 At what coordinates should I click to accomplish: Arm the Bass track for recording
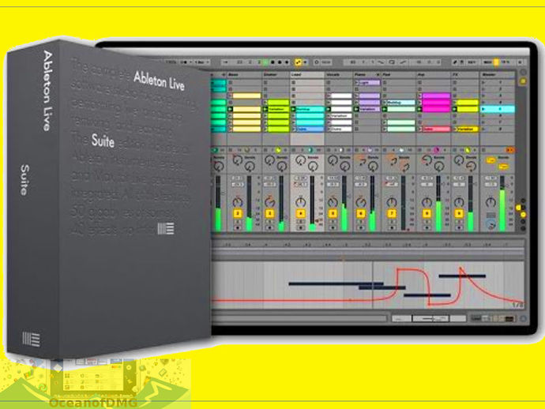click(x=238, y=228)
